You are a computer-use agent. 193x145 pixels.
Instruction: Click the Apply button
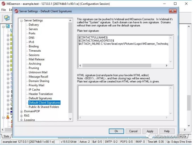[x=150, y=131]
